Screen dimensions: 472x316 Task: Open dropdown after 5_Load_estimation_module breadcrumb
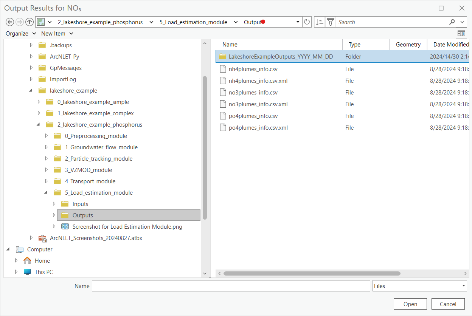pyautogui.click(x=236, y=22)
